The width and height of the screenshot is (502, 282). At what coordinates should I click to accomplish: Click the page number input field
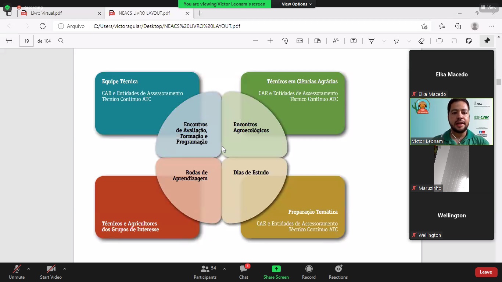click(x=26, y=41)
